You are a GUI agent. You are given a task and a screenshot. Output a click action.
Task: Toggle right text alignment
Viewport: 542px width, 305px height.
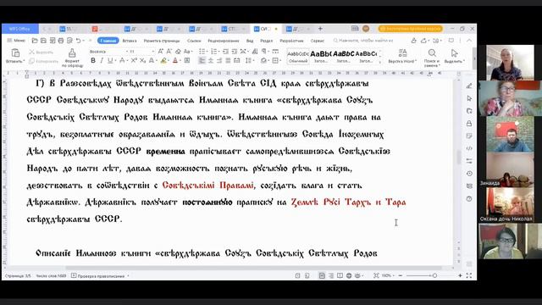(x=219, y=60)
